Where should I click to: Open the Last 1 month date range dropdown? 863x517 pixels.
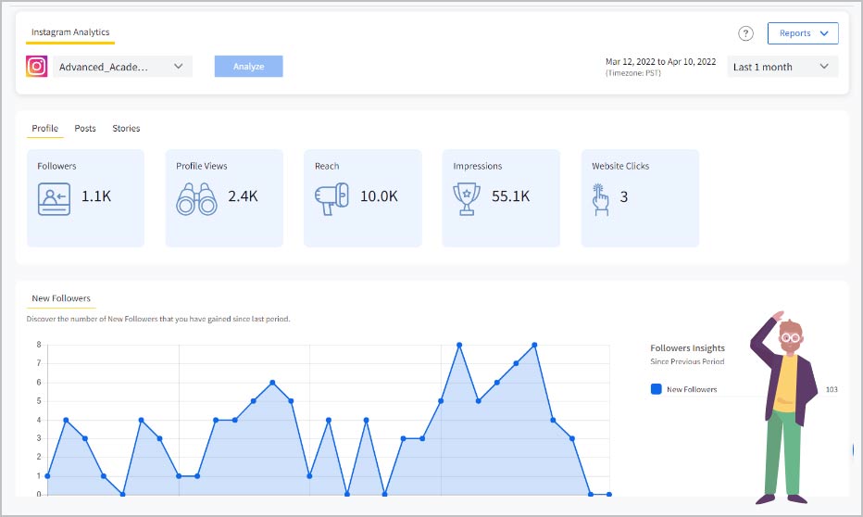coord(782,67)
